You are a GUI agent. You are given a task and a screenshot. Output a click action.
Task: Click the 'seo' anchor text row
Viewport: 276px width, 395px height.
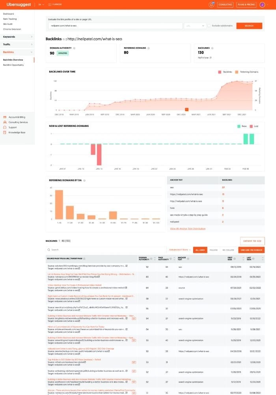tap(216, 187)
